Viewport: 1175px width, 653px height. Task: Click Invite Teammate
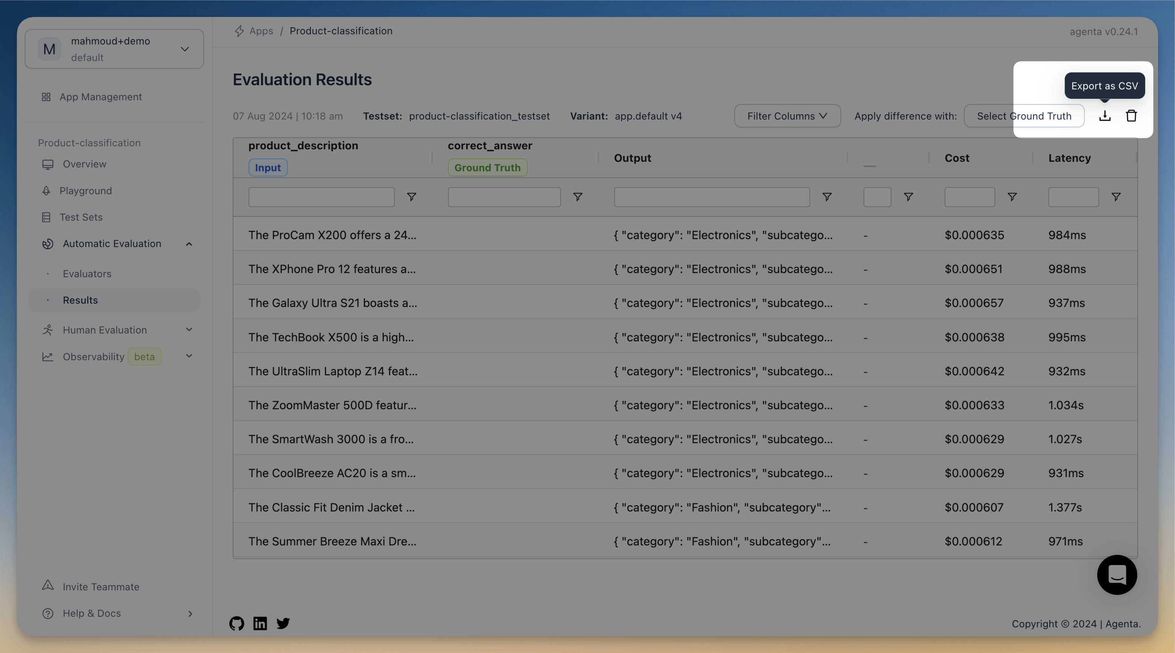pos(101,587)
